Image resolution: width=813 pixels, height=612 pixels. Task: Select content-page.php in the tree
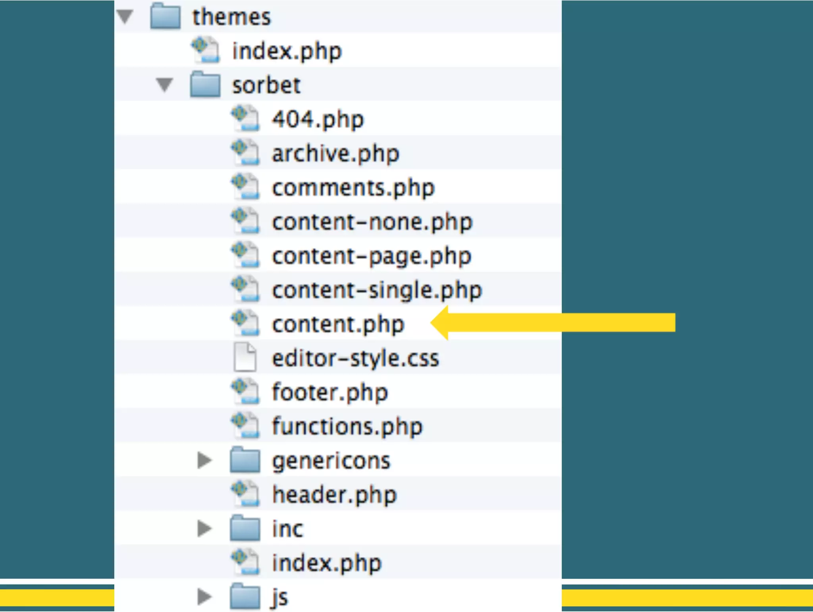(x=372, y=256)
